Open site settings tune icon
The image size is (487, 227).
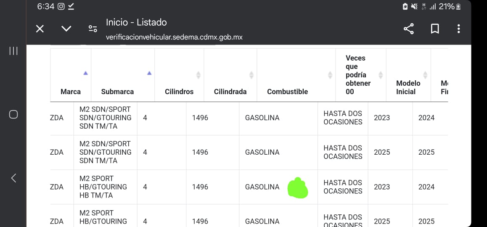click(93, 29)
